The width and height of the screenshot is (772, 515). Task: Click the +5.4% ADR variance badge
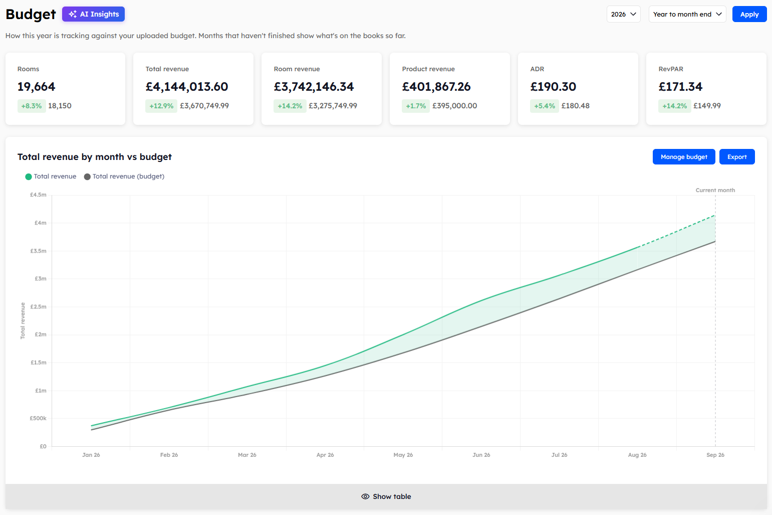tap(545, 106)
